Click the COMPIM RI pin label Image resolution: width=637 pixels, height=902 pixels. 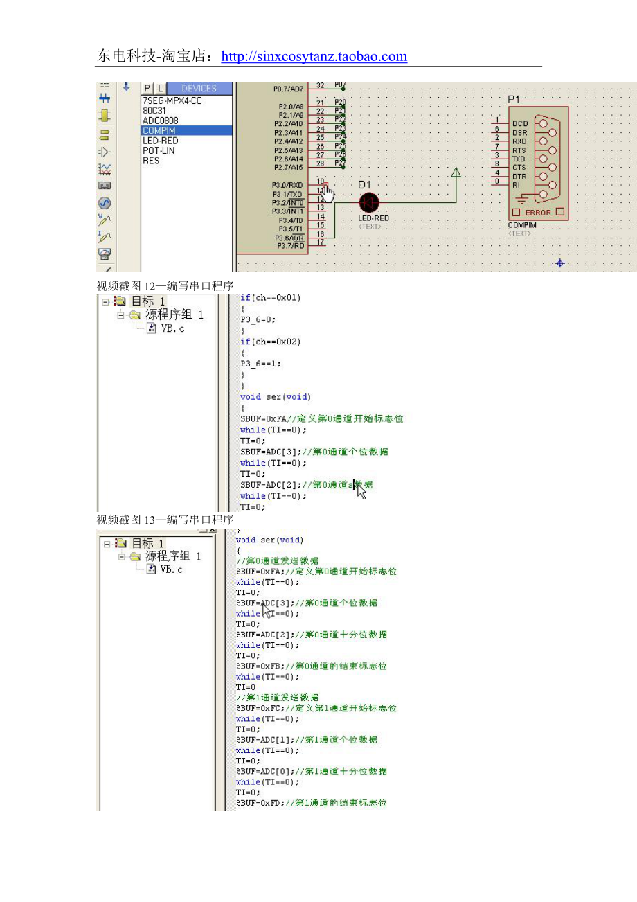516,185
